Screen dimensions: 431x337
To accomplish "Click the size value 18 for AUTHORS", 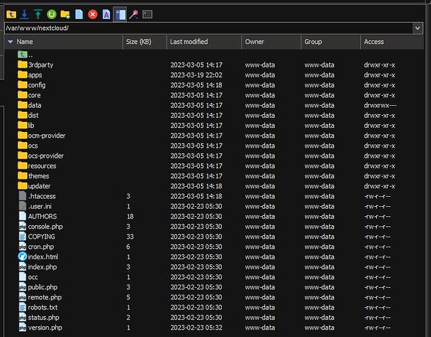I will (130, 216).
